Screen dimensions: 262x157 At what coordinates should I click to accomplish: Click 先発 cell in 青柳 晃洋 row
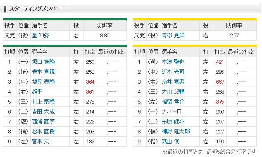click(139, 35)
